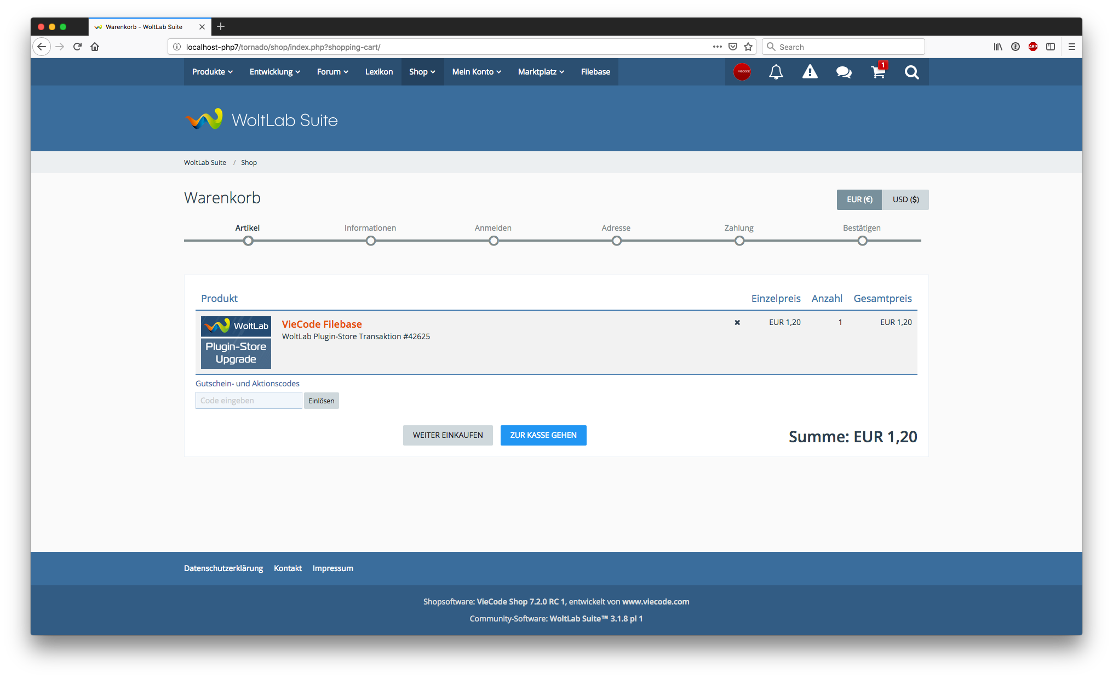Screen dimensions: 1113x679
Task: Remove VieCode Filebase item with X icon
Action: pyautogui.click(x=737, y=323)
